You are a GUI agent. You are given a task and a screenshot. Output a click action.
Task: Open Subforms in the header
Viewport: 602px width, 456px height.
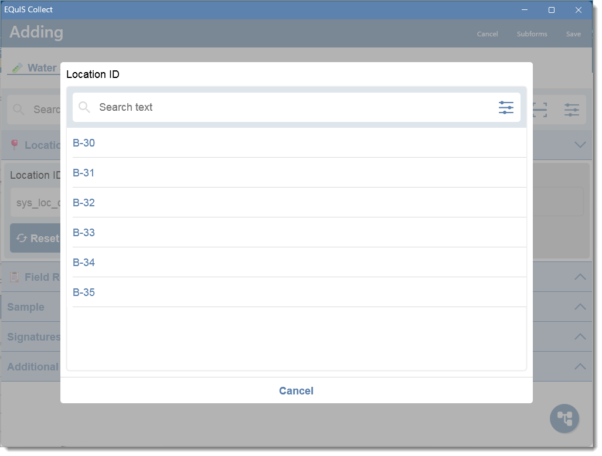point(532,34)
